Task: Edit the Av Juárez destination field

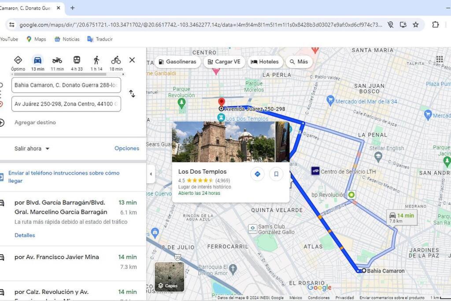Action: [x=66, y=104]
